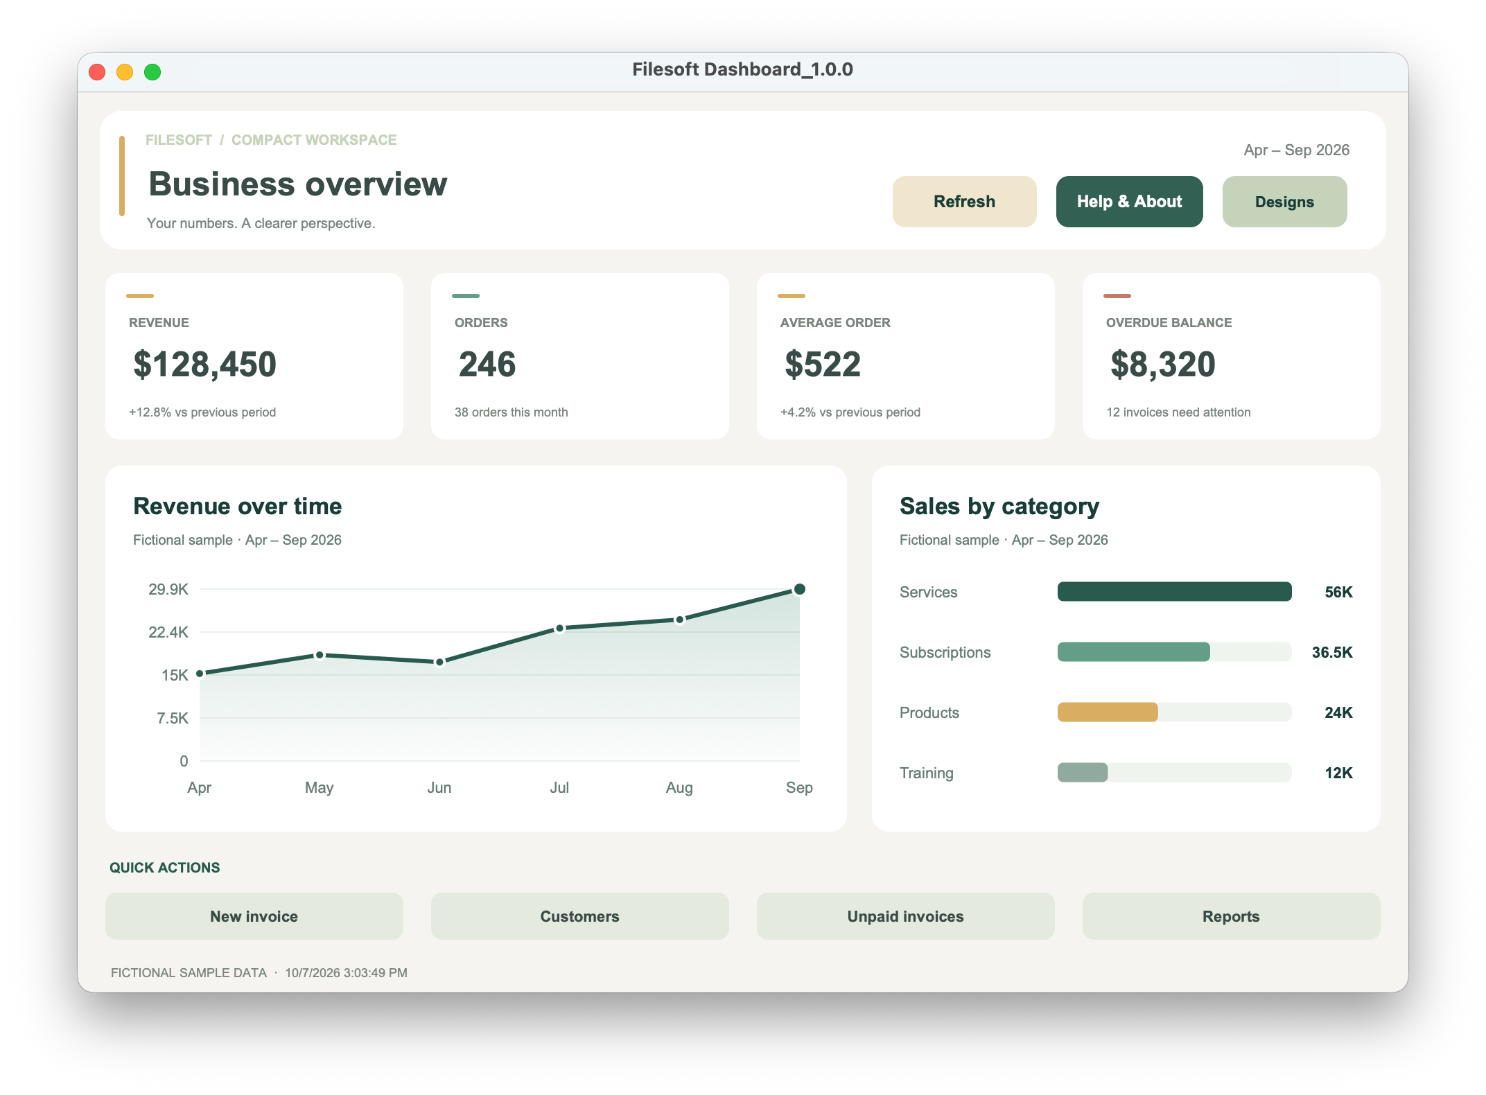Click the yellow minimize window button
1486x1095 pixels.
125,72
